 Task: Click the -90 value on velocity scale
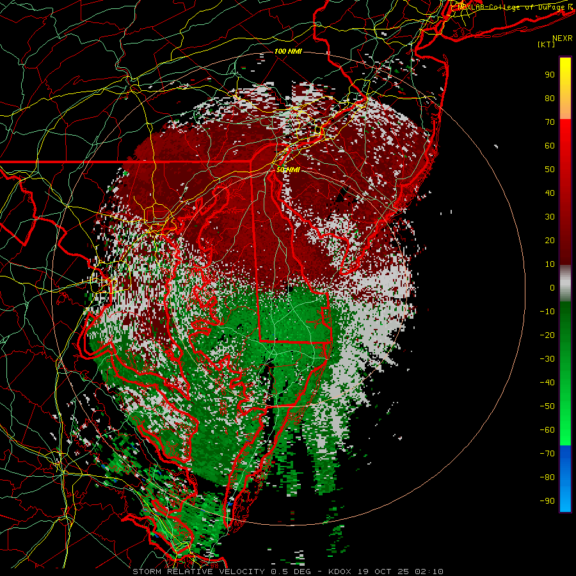click(547, 501)
